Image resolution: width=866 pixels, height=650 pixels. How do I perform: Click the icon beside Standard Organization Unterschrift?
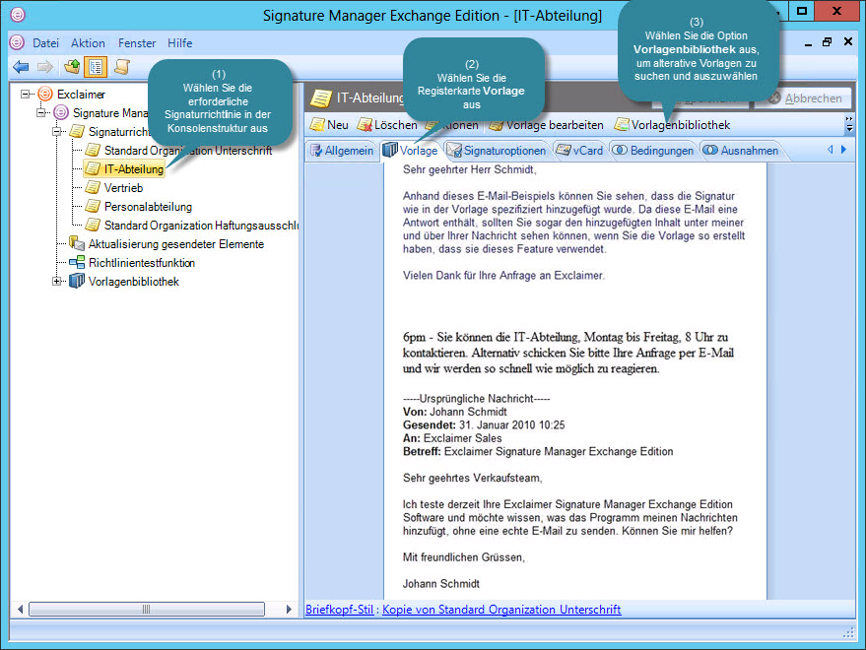(x=93, y=151)
